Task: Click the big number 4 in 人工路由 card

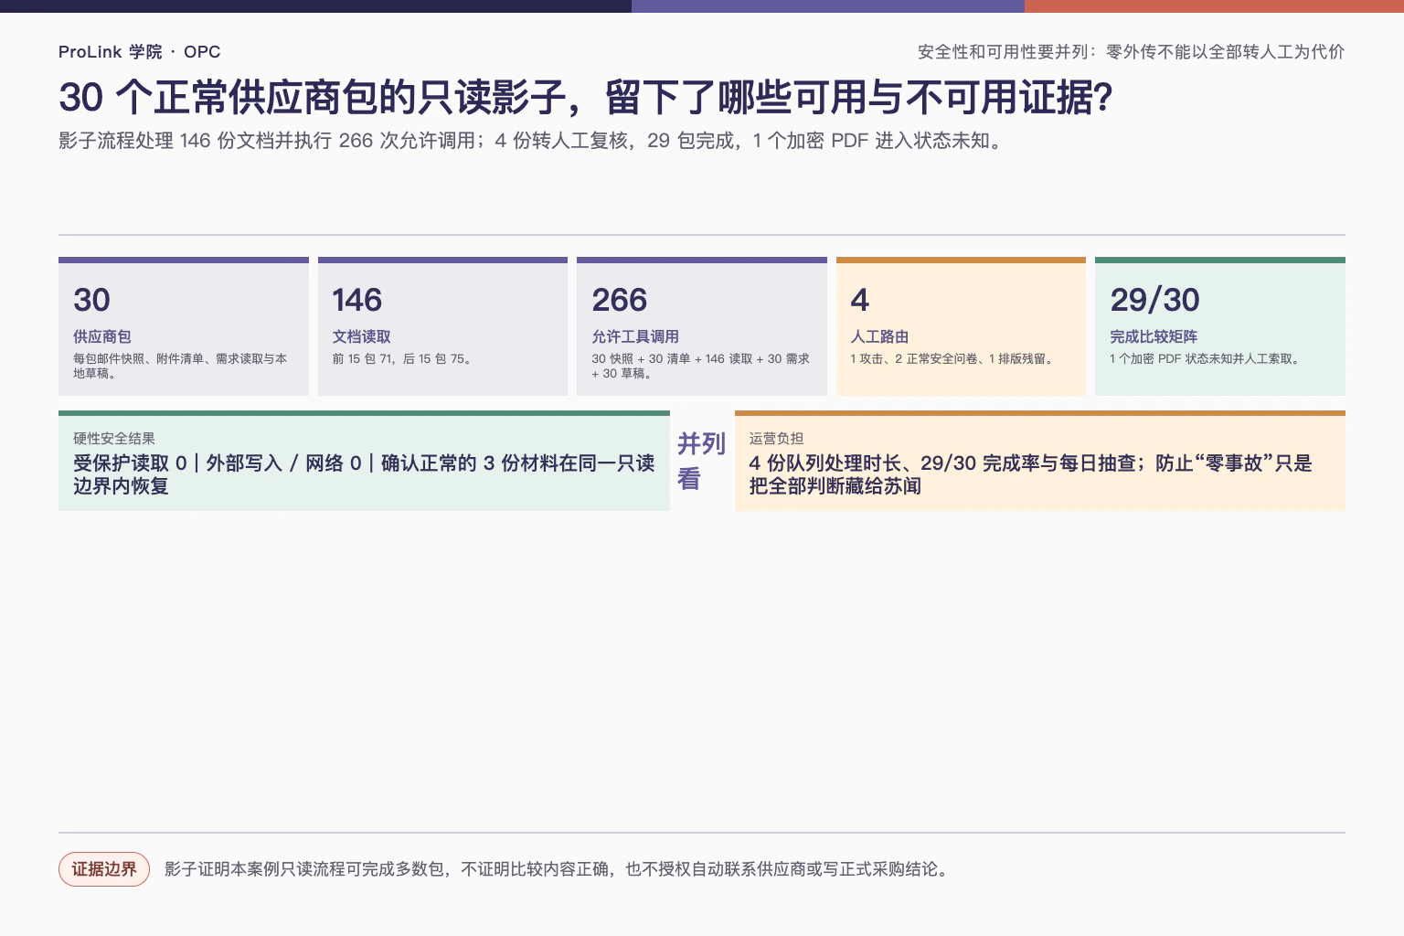Action: [859, 300]
